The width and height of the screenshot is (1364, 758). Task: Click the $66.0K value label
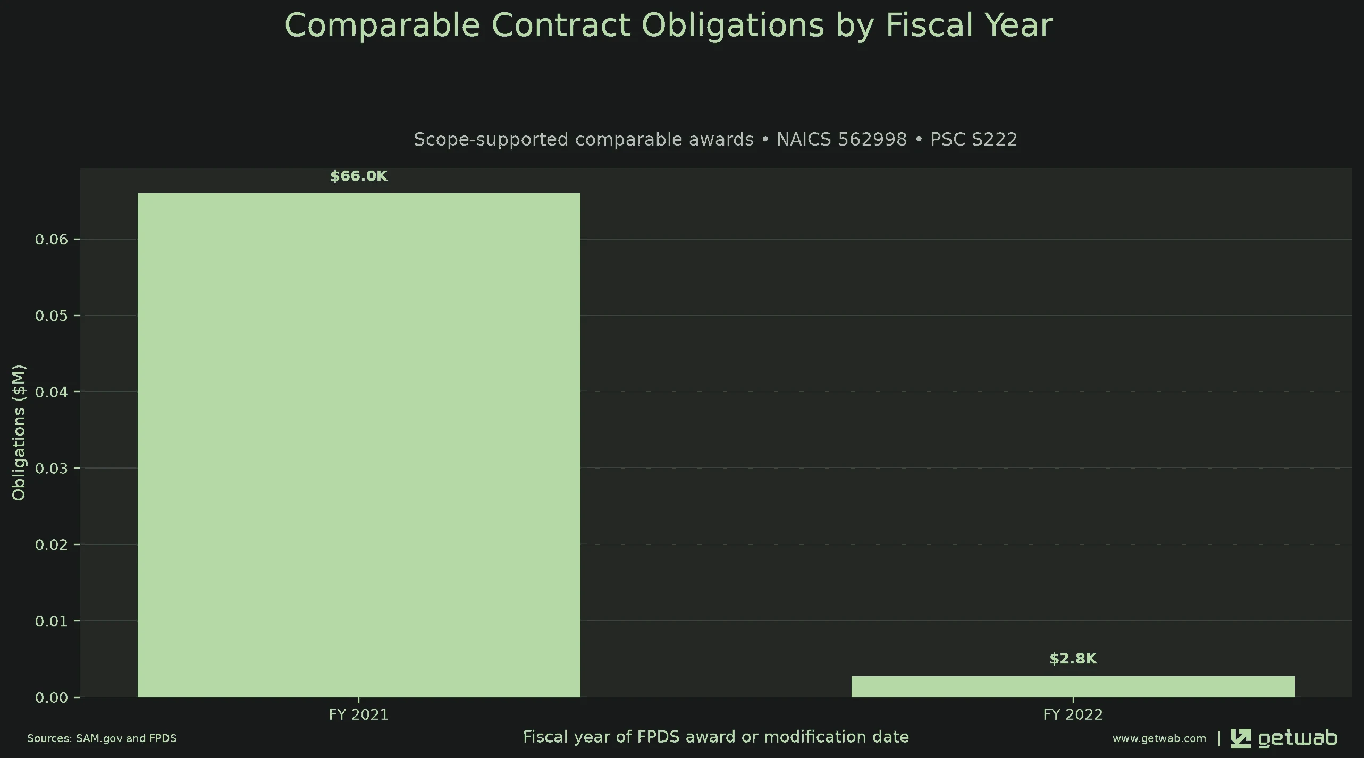(359, 176)
